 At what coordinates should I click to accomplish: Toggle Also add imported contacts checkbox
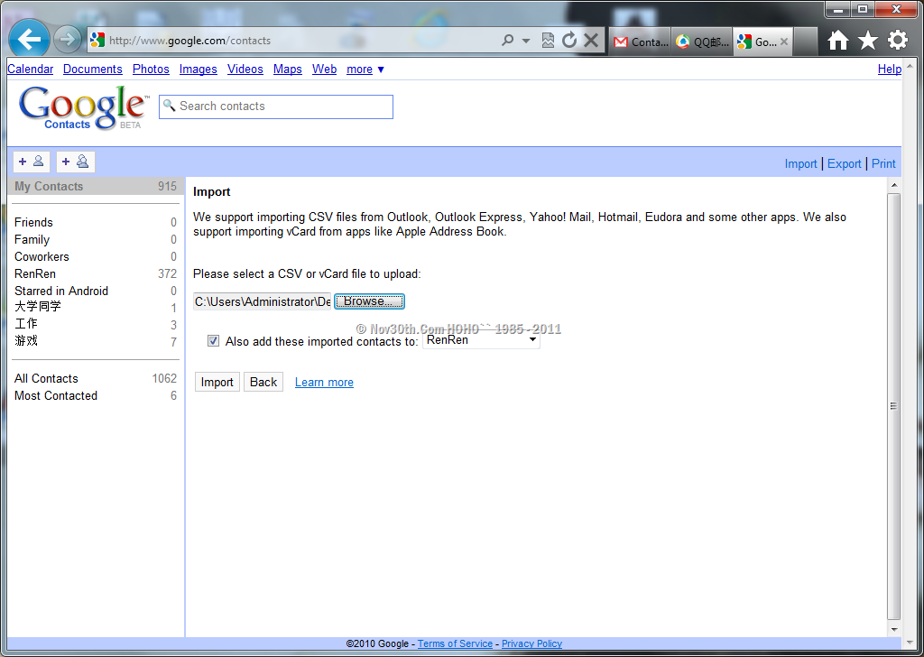213,340
